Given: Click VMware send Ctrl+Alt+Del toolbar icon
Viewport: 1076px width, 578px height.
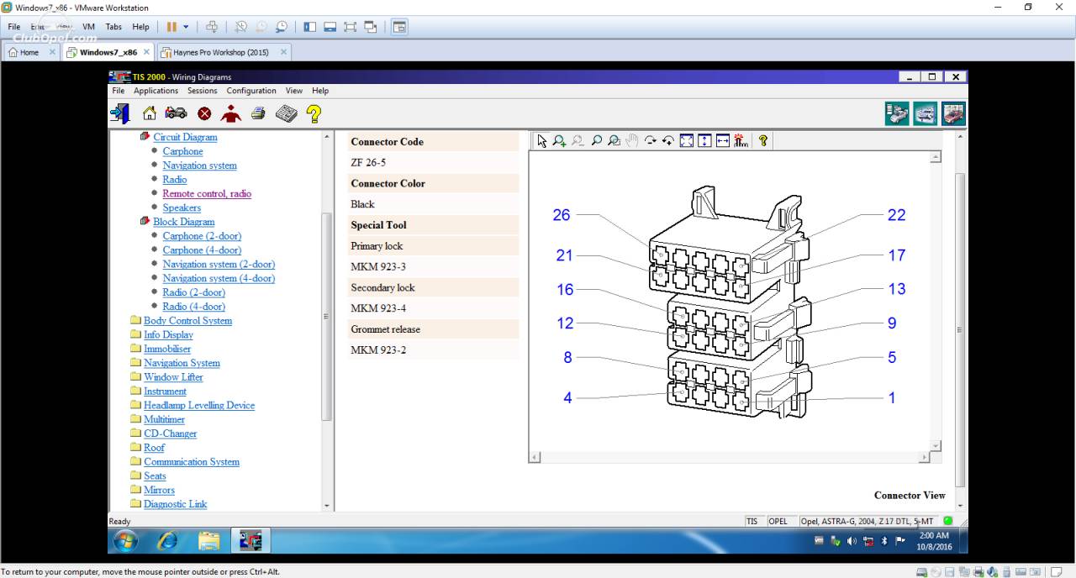Looking at the screenshot, I should click(x=212, y=27).
